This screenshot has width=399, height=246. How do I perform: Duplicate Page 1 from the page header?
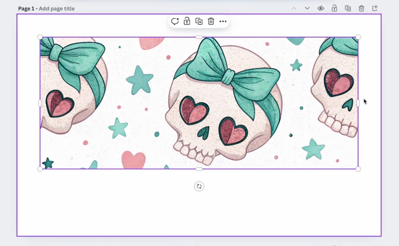[348, 8]
